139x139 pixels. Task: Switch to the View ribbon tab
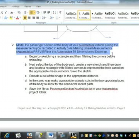pyautogui.click(x=38, y=6)
